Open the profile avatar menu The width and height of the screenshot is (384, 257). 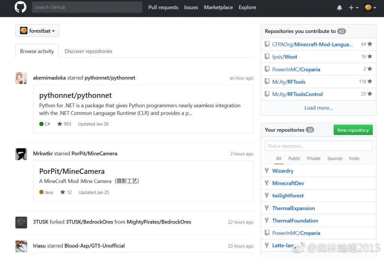pyautogui.click(x=370, y=8)
